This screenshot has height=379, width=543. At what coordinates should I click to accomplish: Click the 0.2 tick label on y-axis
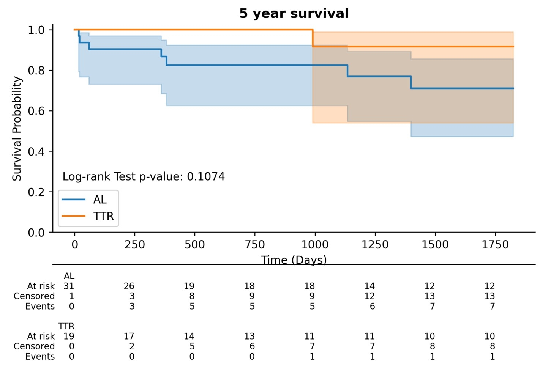point(36,192)
